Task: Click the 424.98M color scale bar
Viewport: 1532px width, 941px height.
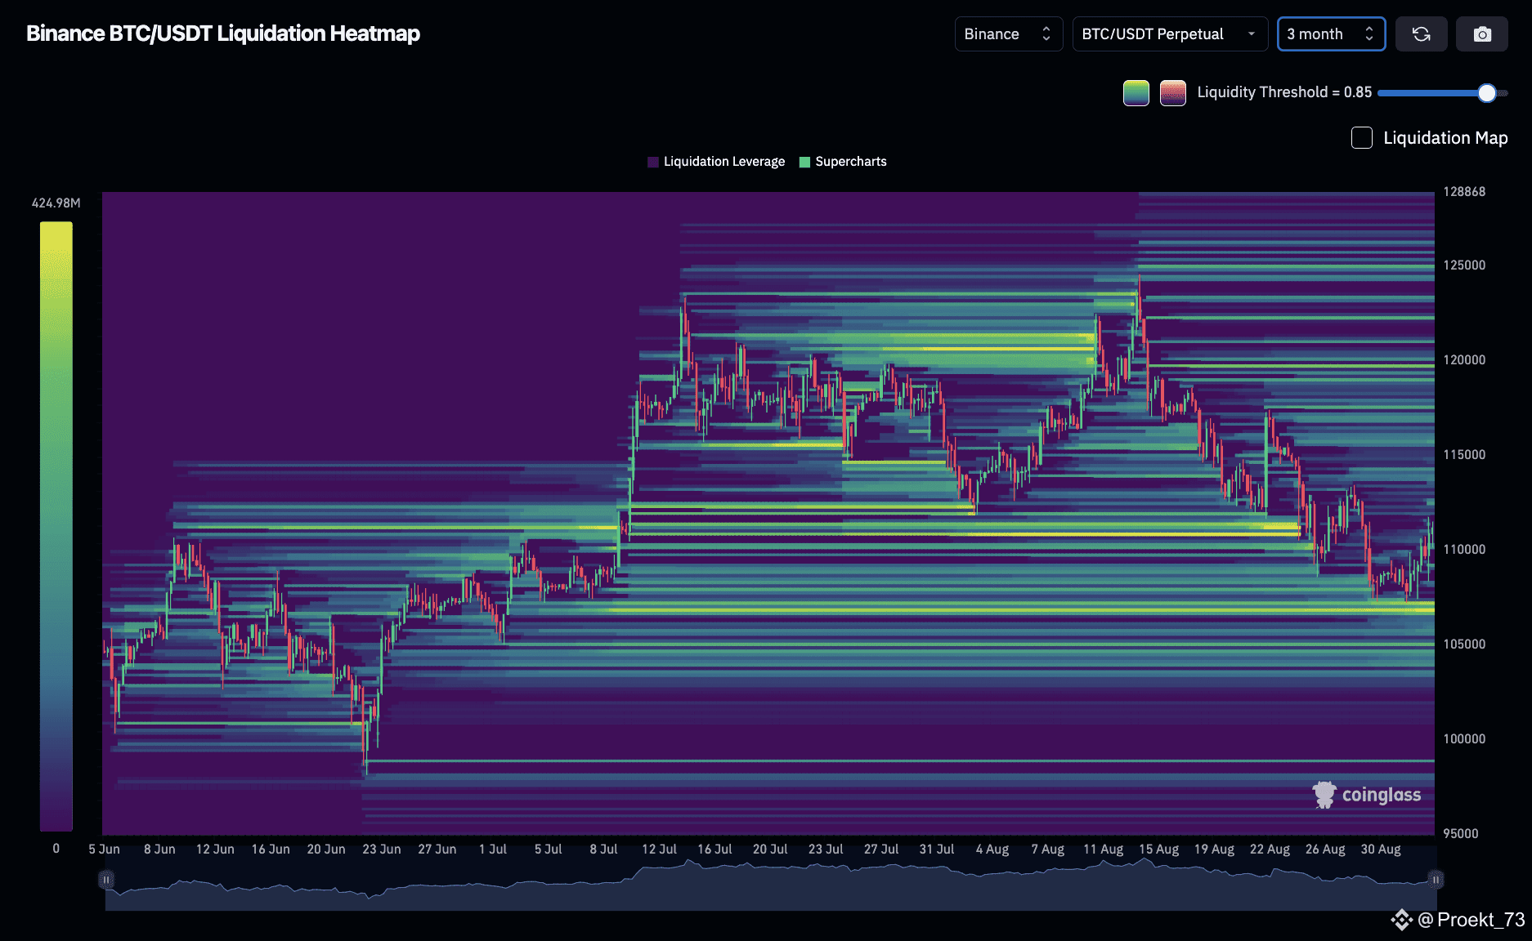Action: point(56,527)
